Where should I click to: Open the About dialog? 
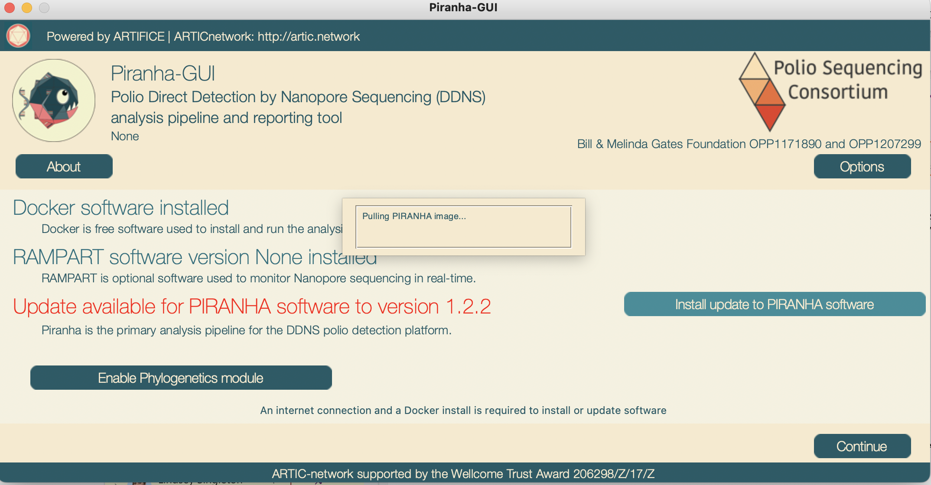[x=64, y=167]
